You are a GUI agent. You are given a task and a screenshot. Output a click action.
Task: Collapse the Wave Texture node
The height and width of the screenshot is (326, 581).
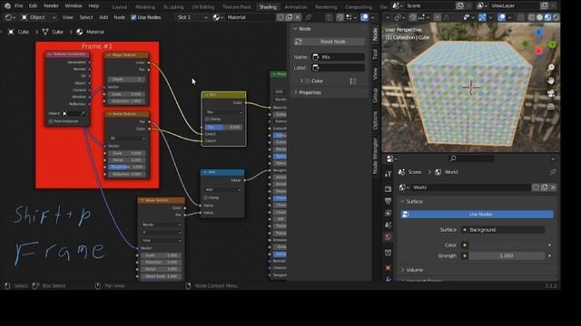(142, 200)
